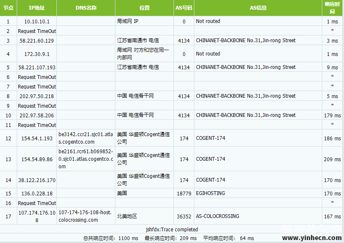Click 平均响应时间: 64 ms summary
344x243 pixels.
tap(228, 238)
